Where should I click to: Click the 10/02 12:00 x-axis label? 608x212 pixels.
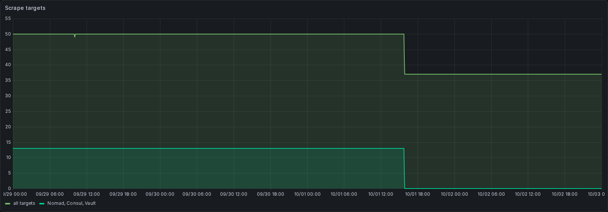pos(528,194)
